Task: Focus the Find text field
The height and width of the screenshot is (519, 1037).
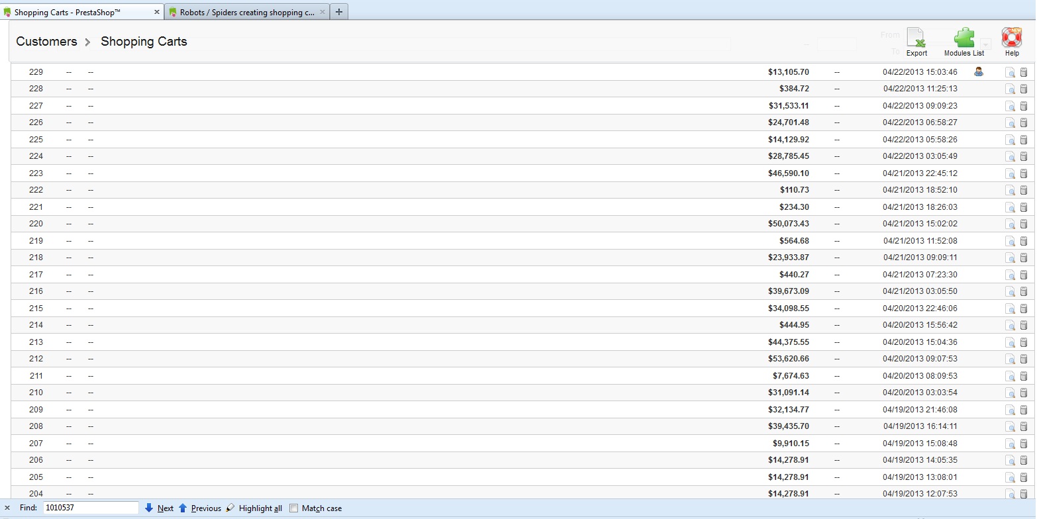Action: coord(91,508)
